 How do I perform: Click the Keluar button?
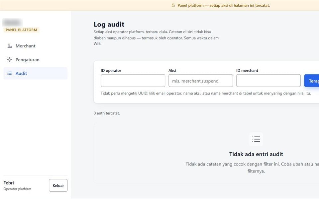click(58, 185)
